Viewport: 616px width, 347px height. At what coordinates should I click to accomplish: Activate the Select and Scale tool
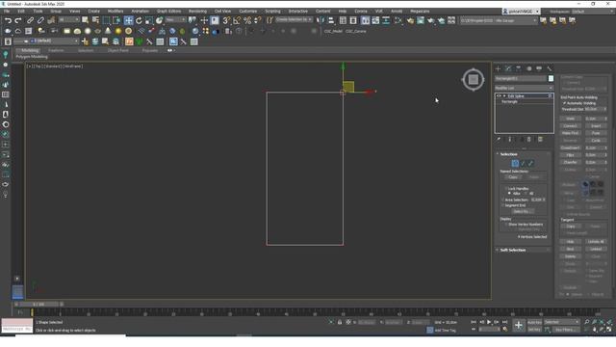point(149,20)
